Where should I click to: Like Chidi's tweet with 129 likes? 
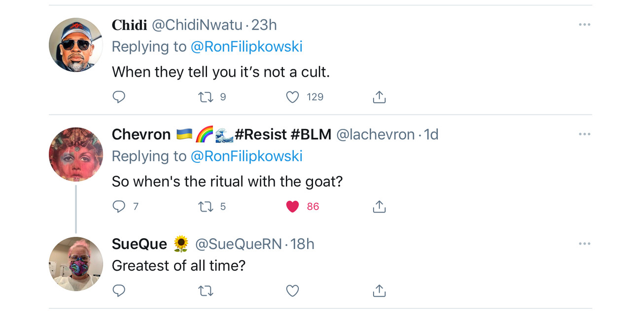tap(293, 97)
